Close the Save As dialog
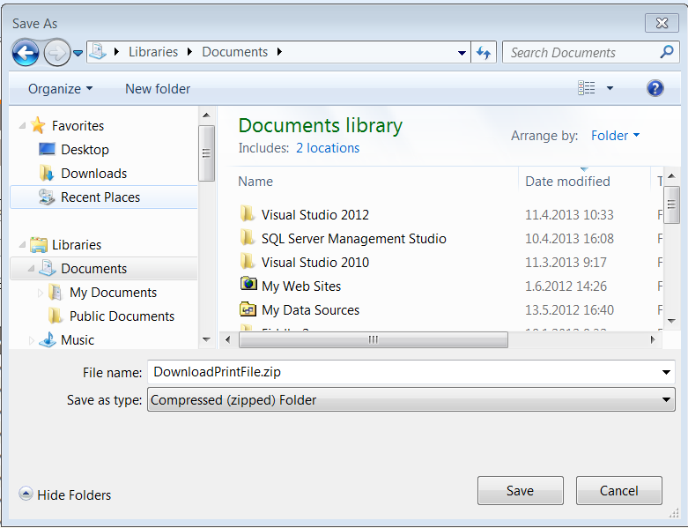Screen dimensions: 688x528 [x=662, y=23]
